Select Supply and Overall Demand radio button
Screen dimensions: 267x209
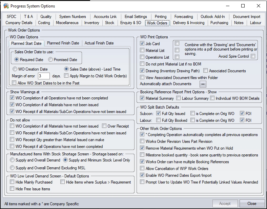[13, 160]
